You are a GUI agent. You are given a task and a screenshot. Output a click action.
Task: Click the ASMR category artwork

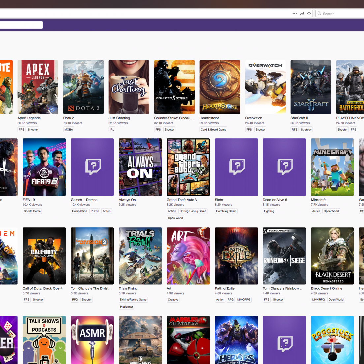92,340
